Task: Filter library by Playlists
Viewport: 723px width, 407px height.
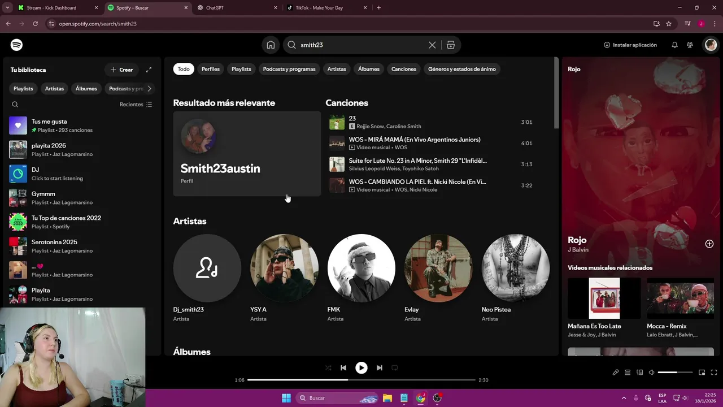Action: [23, 88]
